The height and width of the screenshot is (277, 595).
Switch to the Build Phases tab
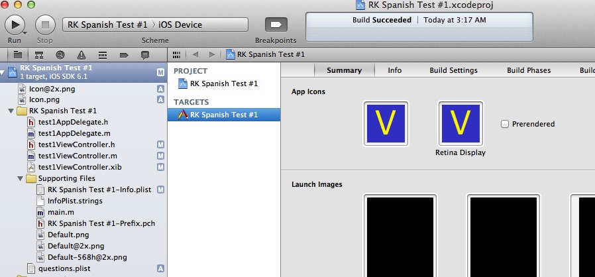click(529, 70)
